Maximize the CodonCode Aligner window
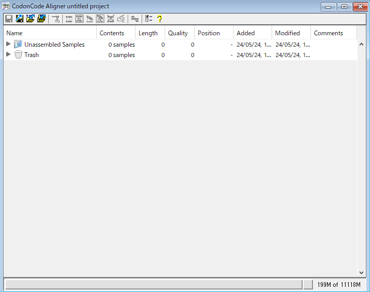 coord(344,7)
